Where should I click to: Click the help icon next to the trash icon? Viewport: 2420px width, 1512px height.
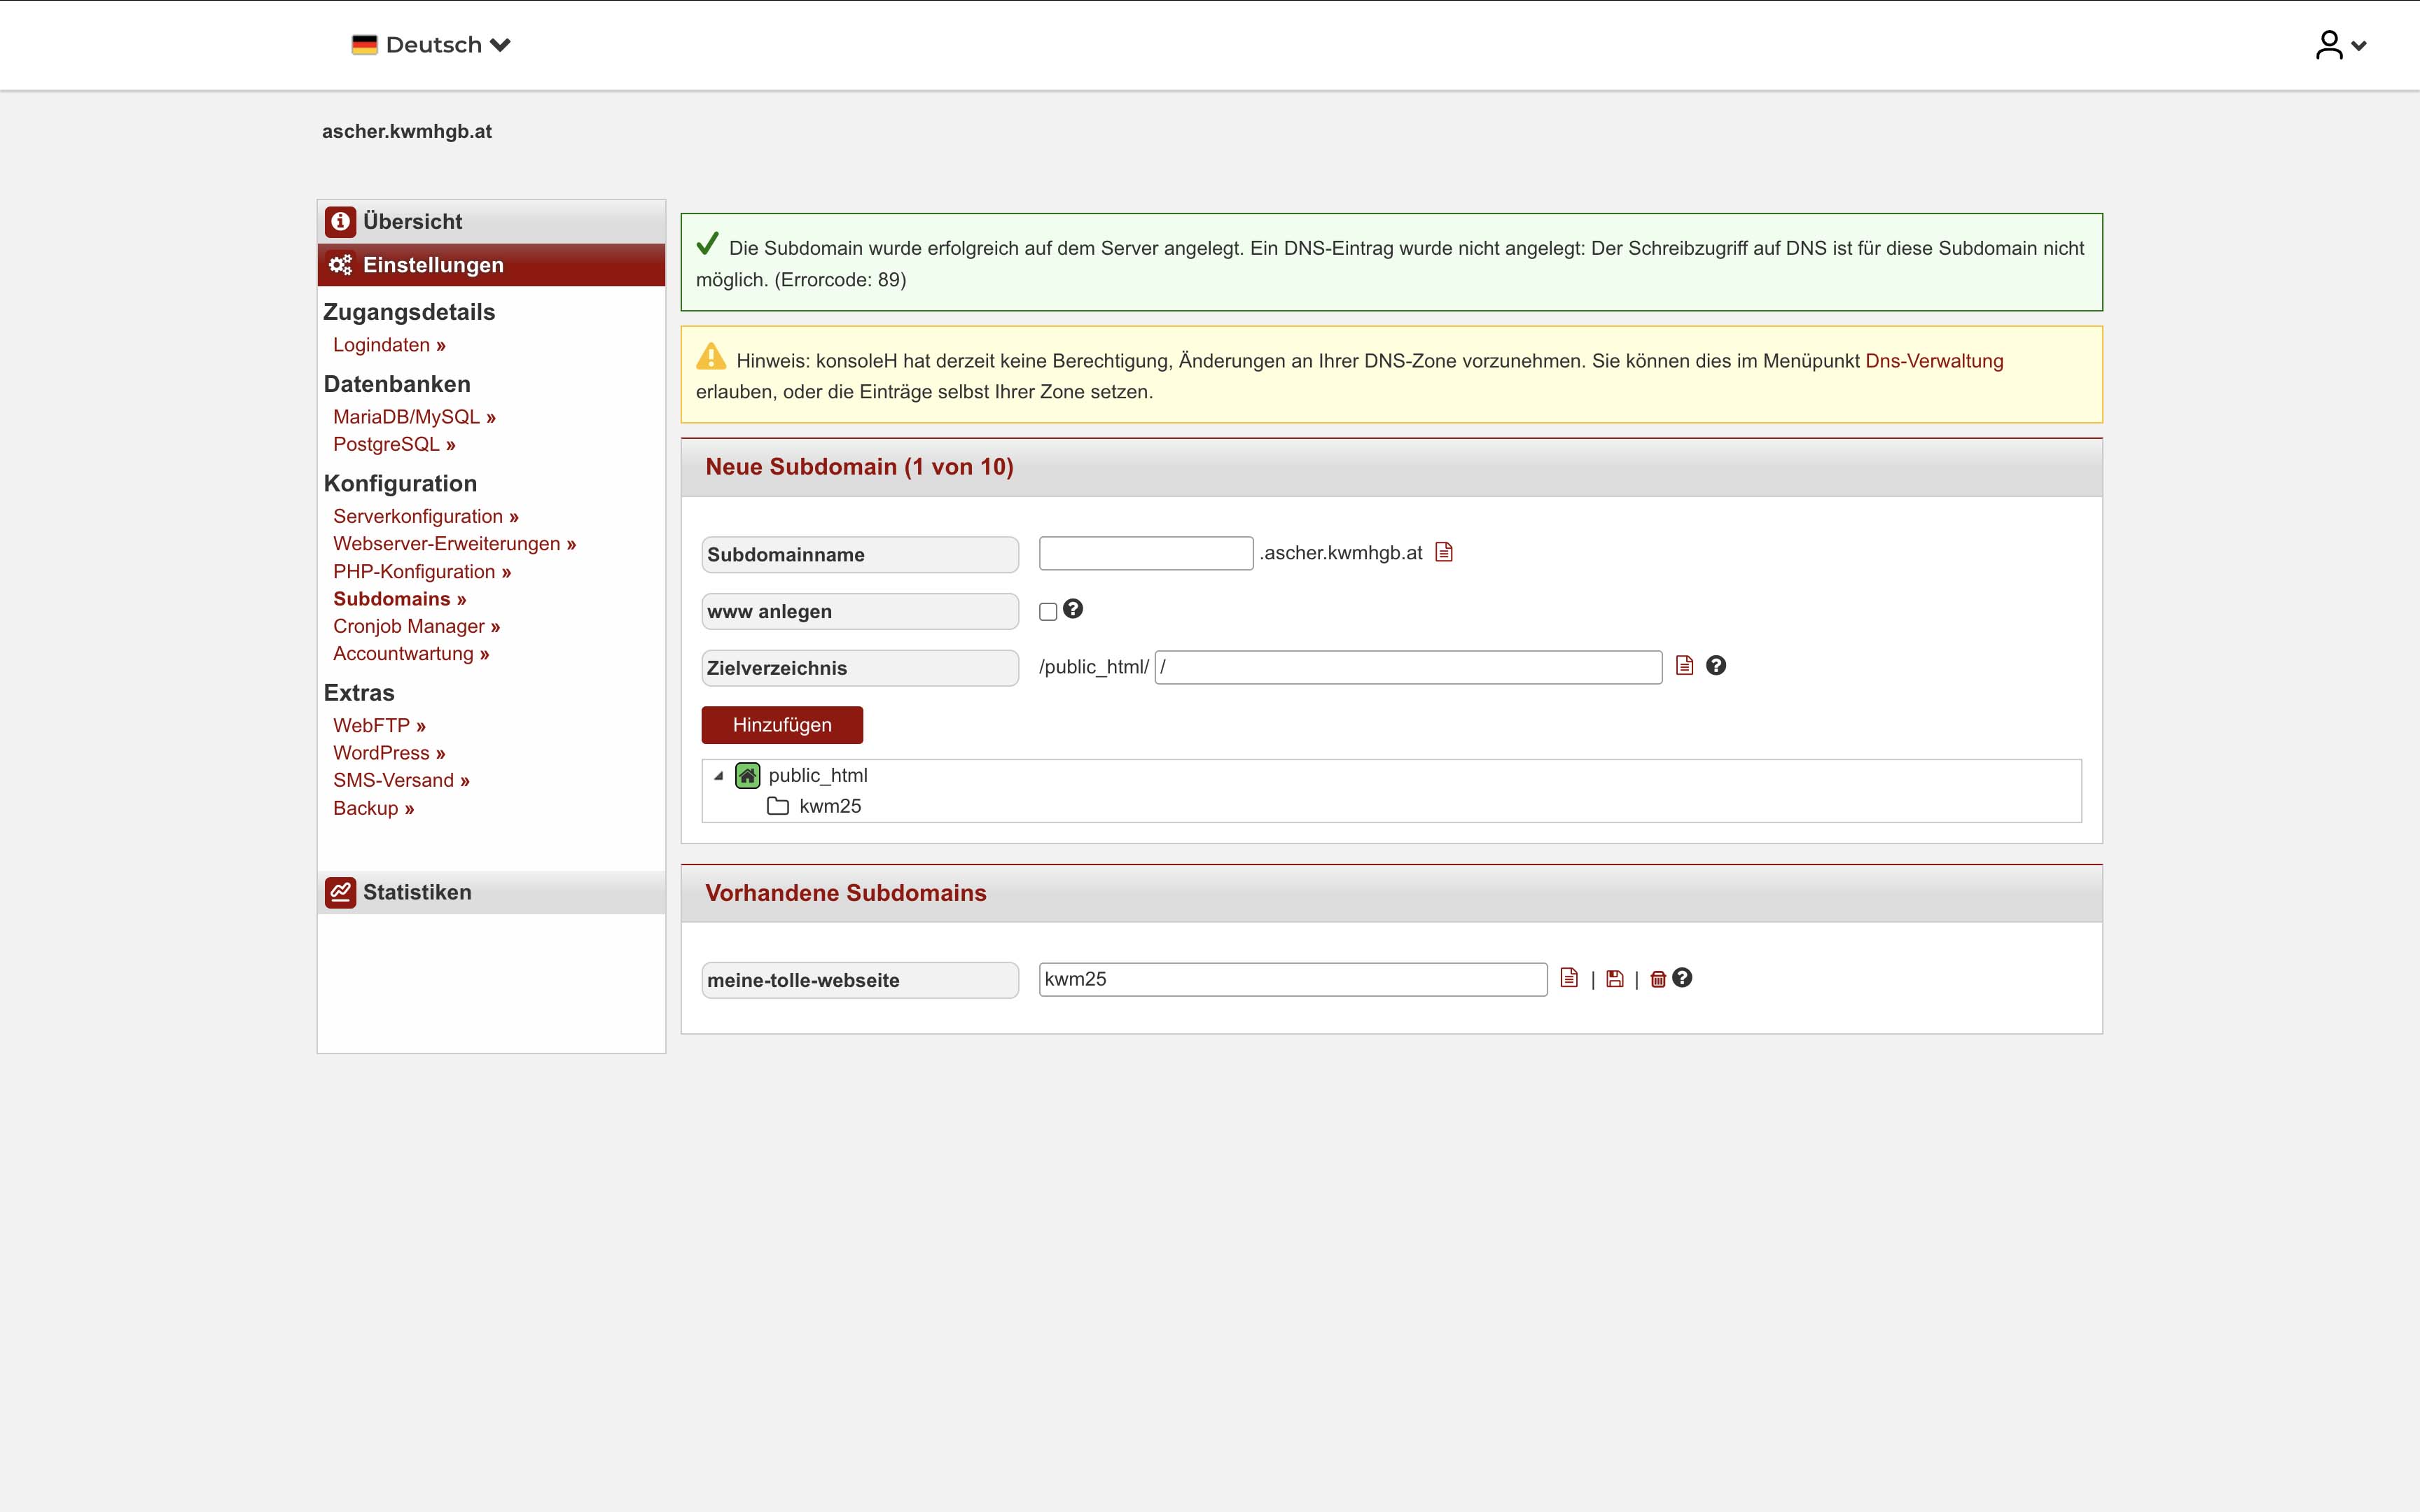click(1683, 978)
